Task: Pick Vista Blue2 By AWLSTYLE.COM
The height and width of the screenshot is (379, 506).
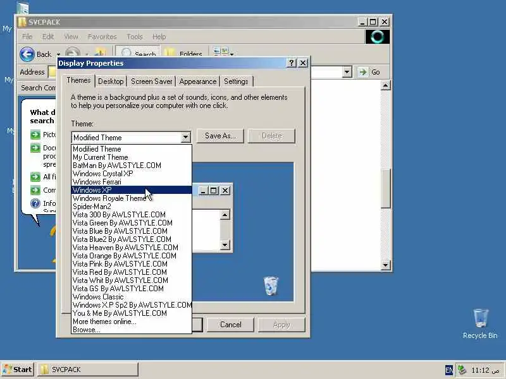Action: point(132,239)
